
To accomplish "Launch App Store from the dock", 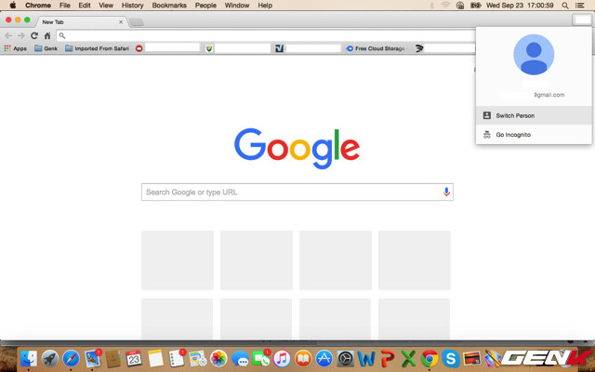I will [x=324, y=358].
